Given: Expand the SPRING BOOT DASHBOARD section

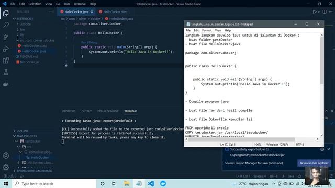Looking at the screenshot, I should [32, 171].
